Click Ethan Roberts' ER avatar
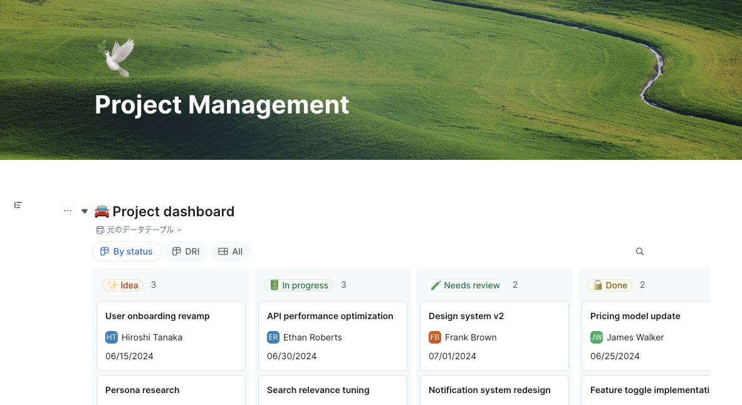 click(x=273, y=337)
